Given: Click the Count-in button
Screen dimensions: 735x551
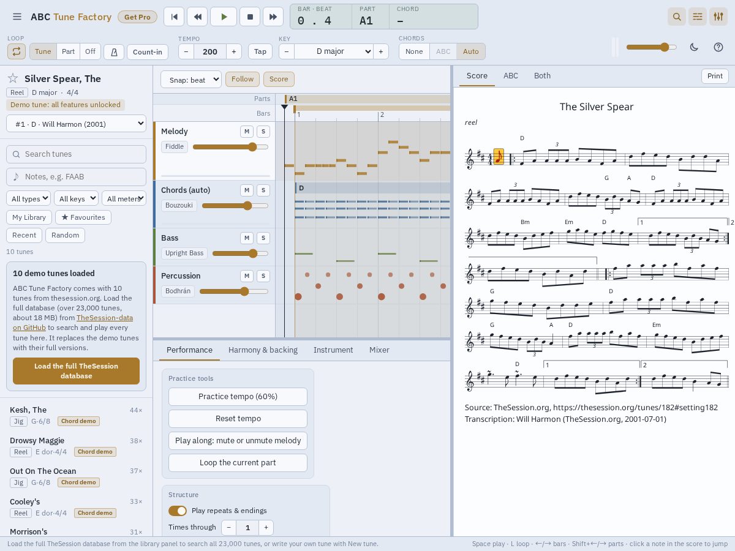Looking at the screenshot, I should point(148,51).
